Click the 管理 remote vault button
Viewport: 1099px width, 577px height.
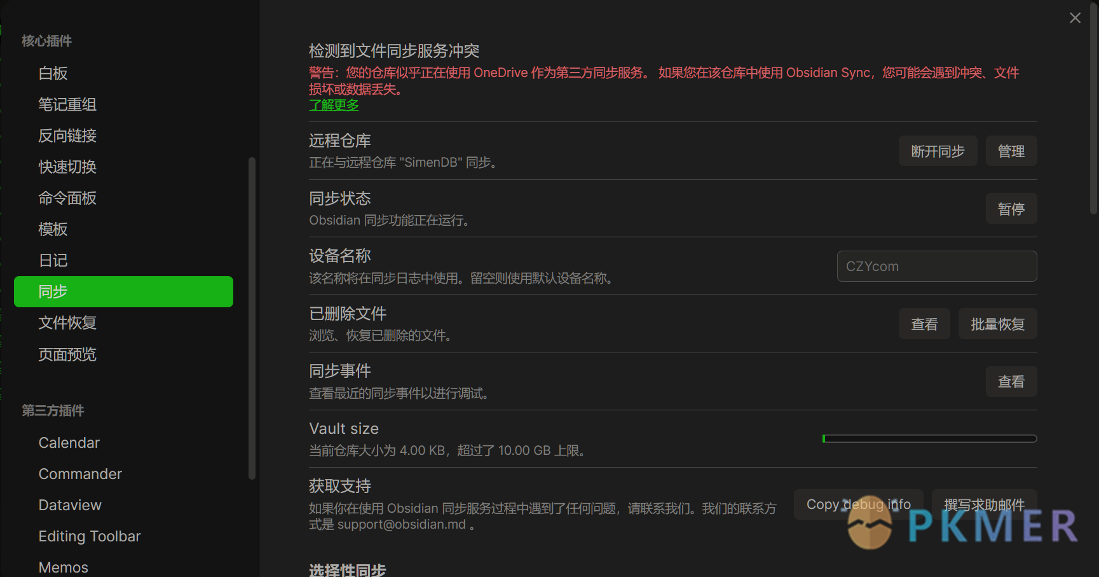pos(1011,151)
